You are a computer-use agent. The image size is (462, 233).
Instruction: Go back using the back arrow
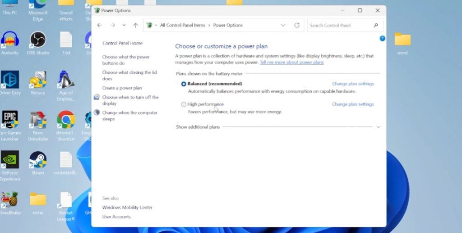[x=100, y=25]
